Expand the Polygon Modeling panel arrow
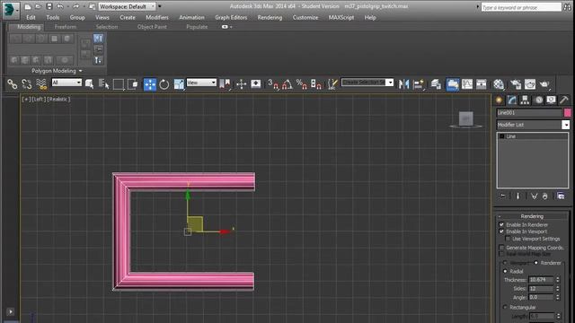 (80, 71)
